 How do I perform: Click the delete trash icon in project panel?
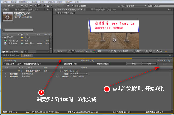(x=22, y=51)
